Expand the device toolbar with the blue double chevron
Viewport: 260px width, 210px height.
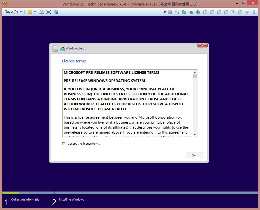pyautogui.click(x=165, y=12)
